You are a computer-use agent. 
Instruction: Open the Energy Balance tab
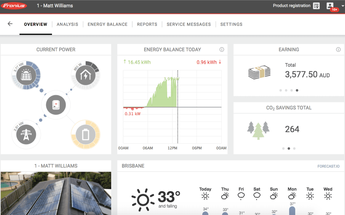pos(108,24)
